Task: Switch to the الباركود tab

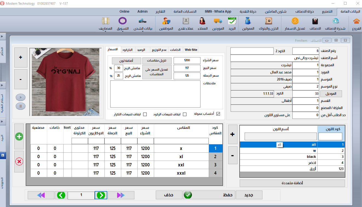Action: tap(128, 50)
